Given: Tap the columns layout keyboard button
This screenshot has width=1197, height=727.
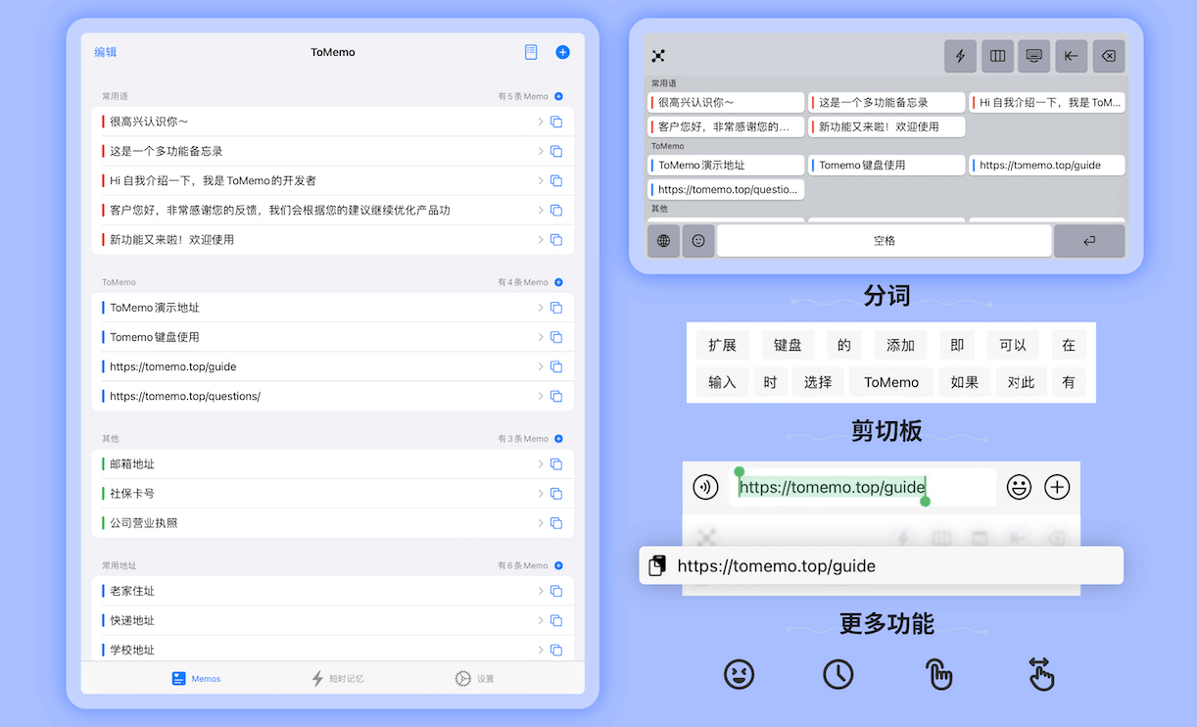Looking at the screenshot, I should [x=997, y=56].
